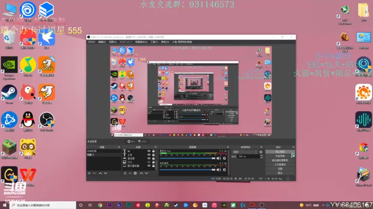This screenshot has height=209, width=373.
Task: Click the transition duration 300 ms field
Action: click(249, 157)
